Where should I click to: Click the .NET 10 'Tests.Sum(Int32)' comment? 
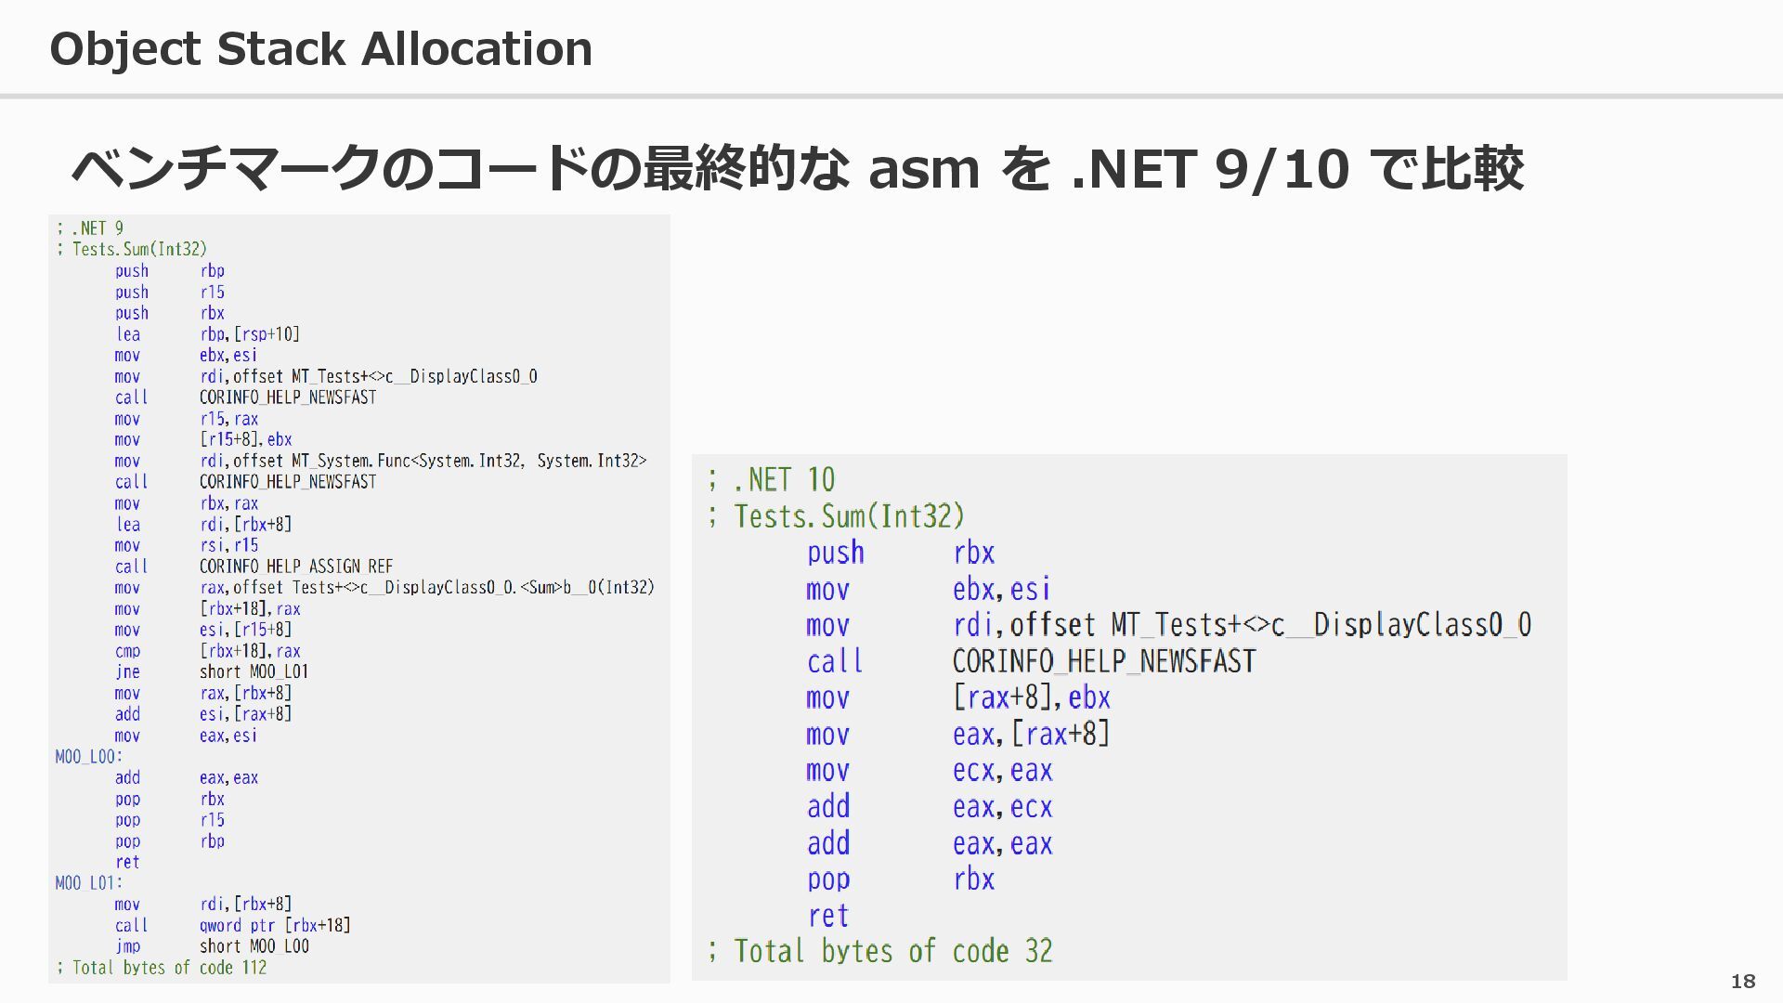(836, 516)
